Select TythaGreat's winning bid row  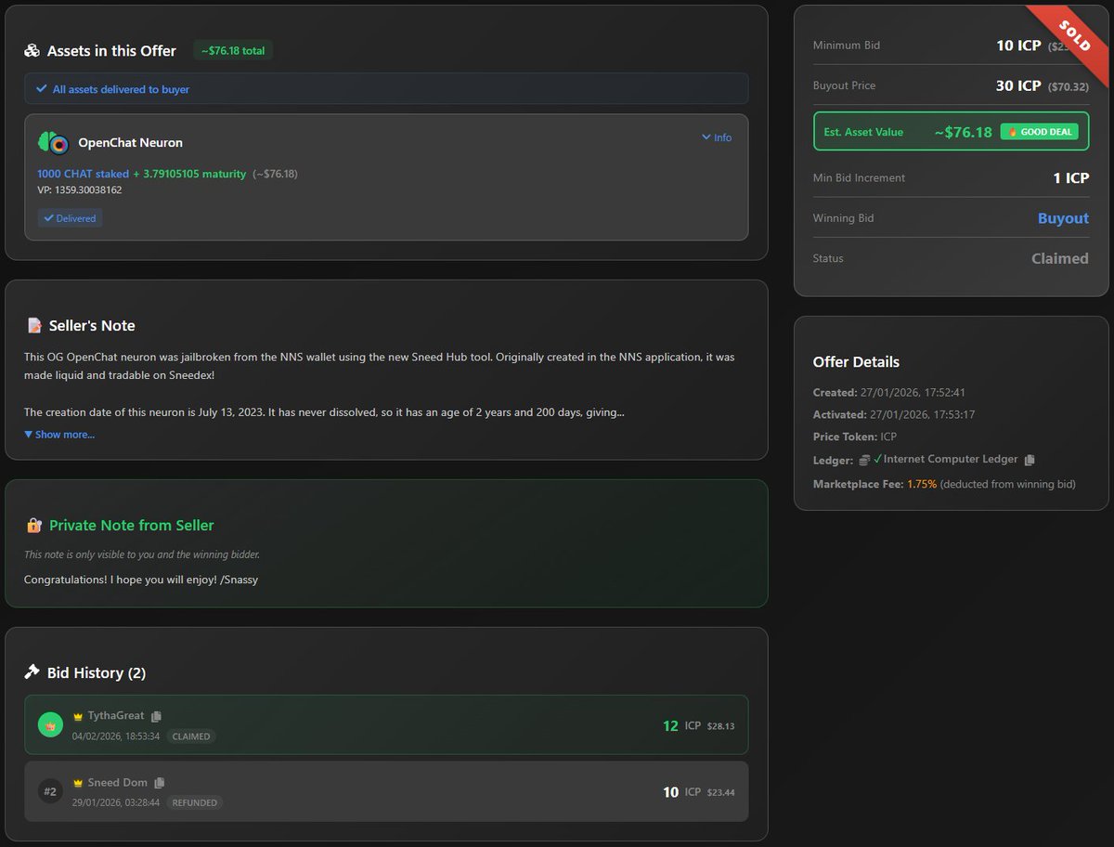coord(386,724)
